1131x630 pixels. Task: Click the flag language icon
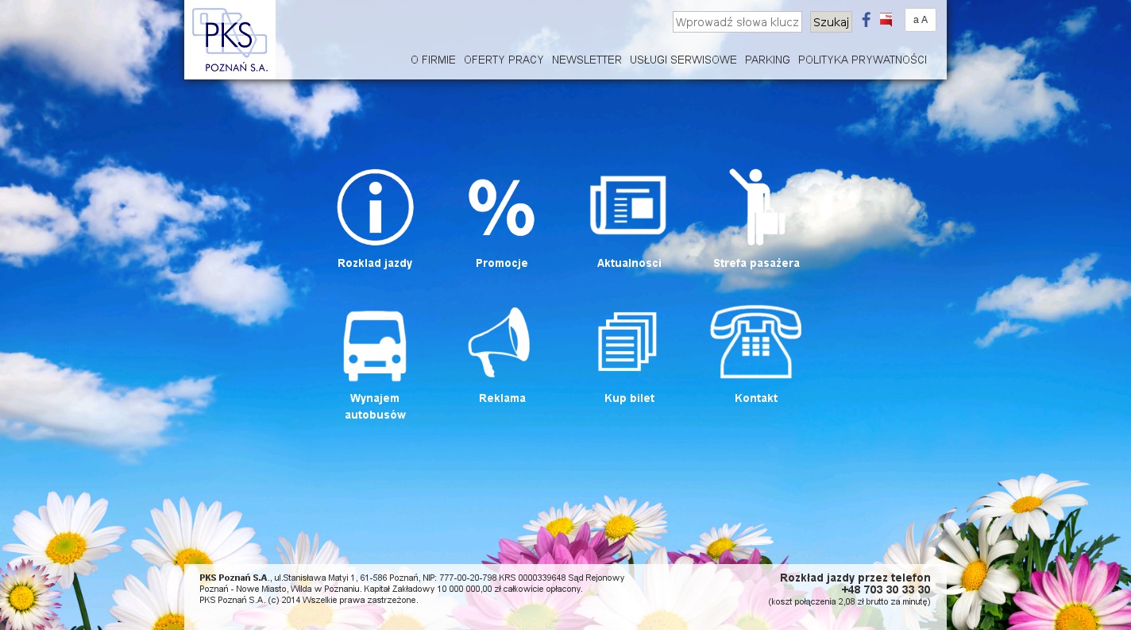[x=886, y=20]
